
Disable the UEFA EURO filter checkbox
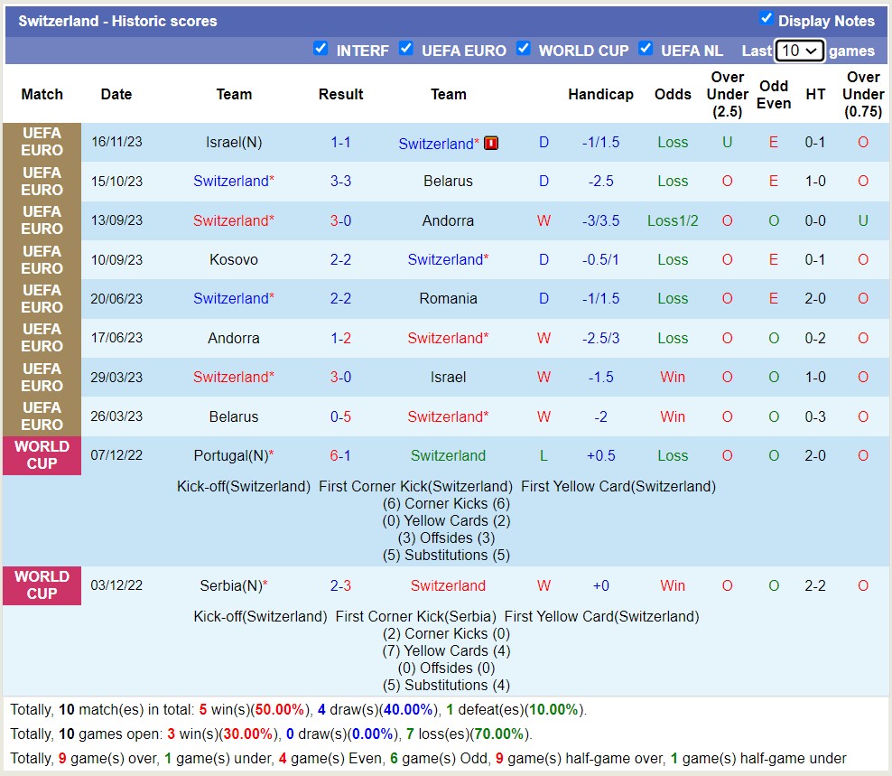[x=406, y=49]
